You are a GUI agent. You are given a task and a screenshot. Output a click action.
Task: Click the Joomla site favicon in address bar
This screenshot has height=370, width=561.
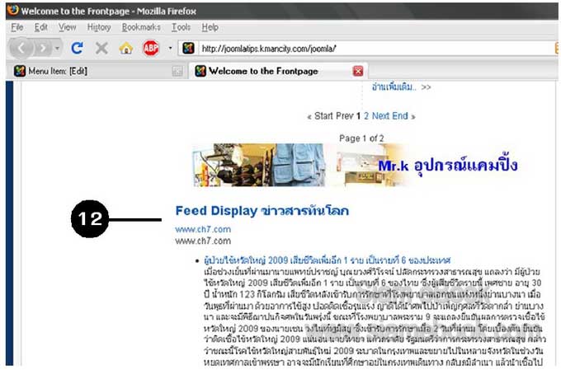coord(188,48)
